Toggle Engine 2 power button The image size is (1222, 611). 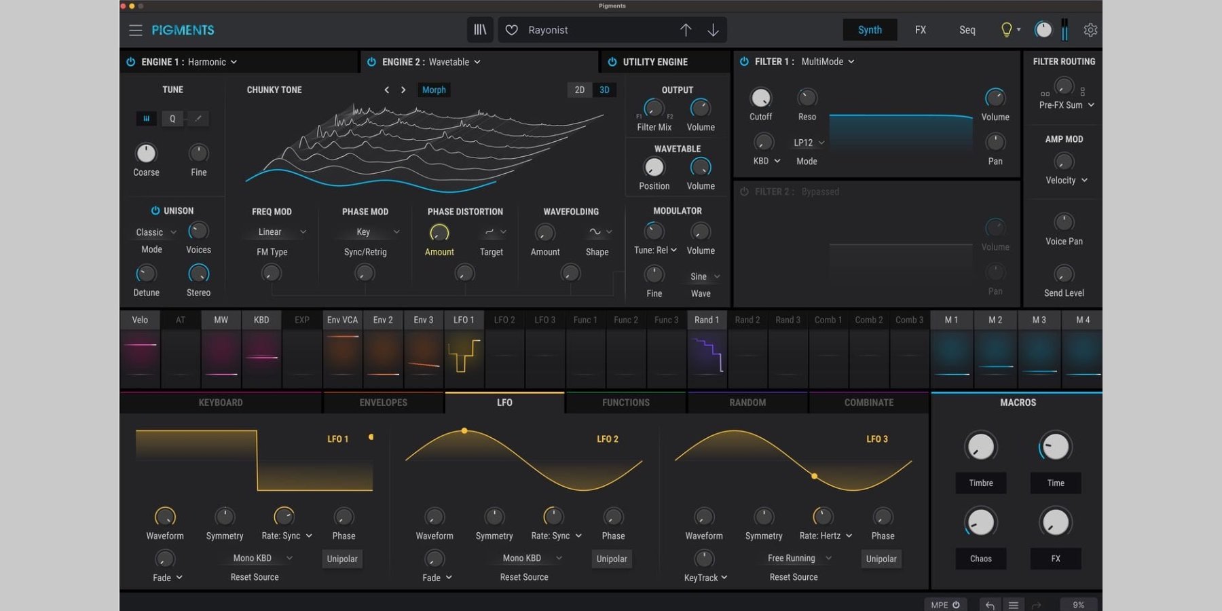371,62
